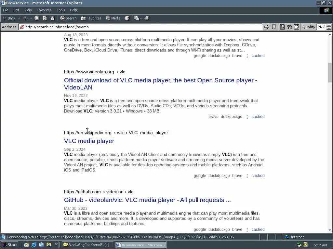Viewport: 333px width, 249px height.
Task: Open the Tools menu
Action: click(x=60, y=10)
